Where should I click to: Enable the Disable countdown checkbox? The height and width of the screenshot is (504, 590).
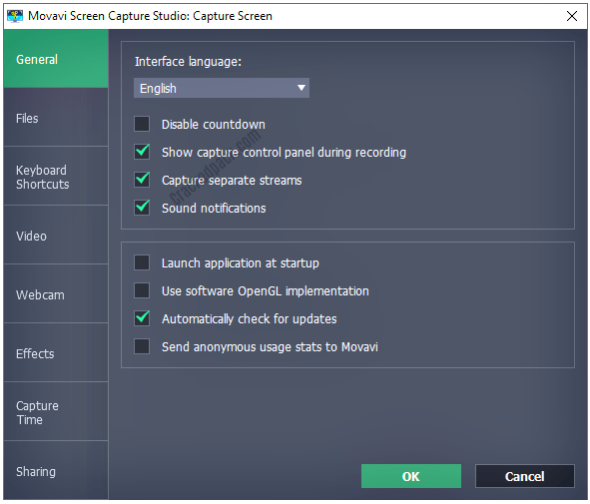pos(142,124)
